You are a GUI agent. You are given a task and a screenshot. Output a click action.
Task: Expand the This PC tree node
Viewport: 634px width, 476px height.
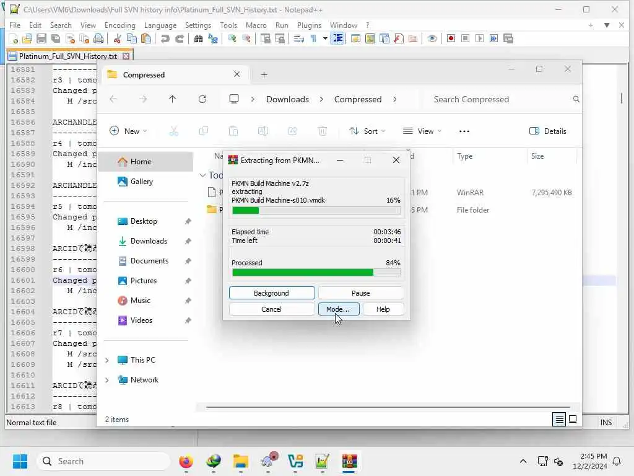pyautogui.click(x=107, y=360)
